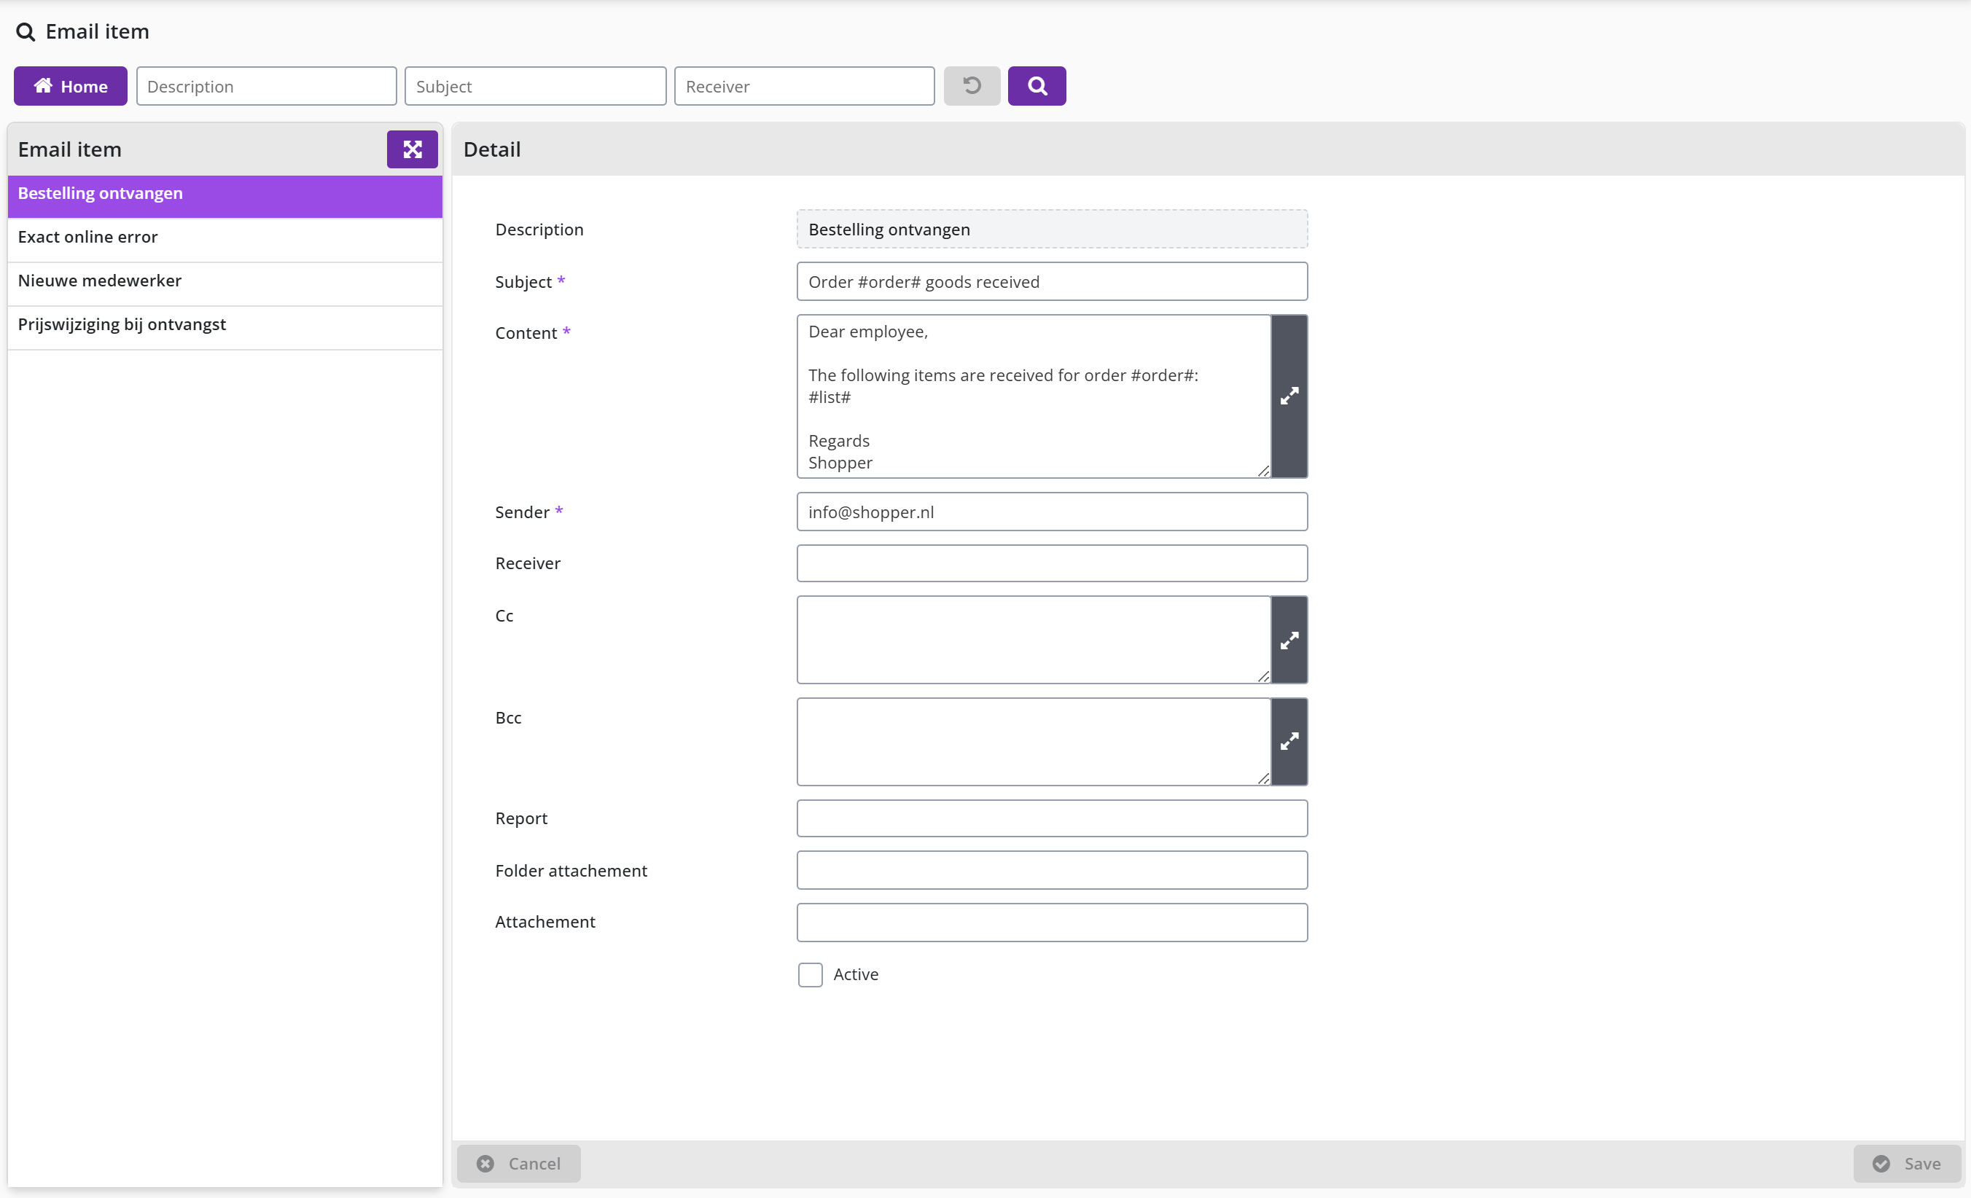Focus the Receiver search filter
This screenshot has height=1198, width=1971.
pyautogui.click(x=804, y=85)
